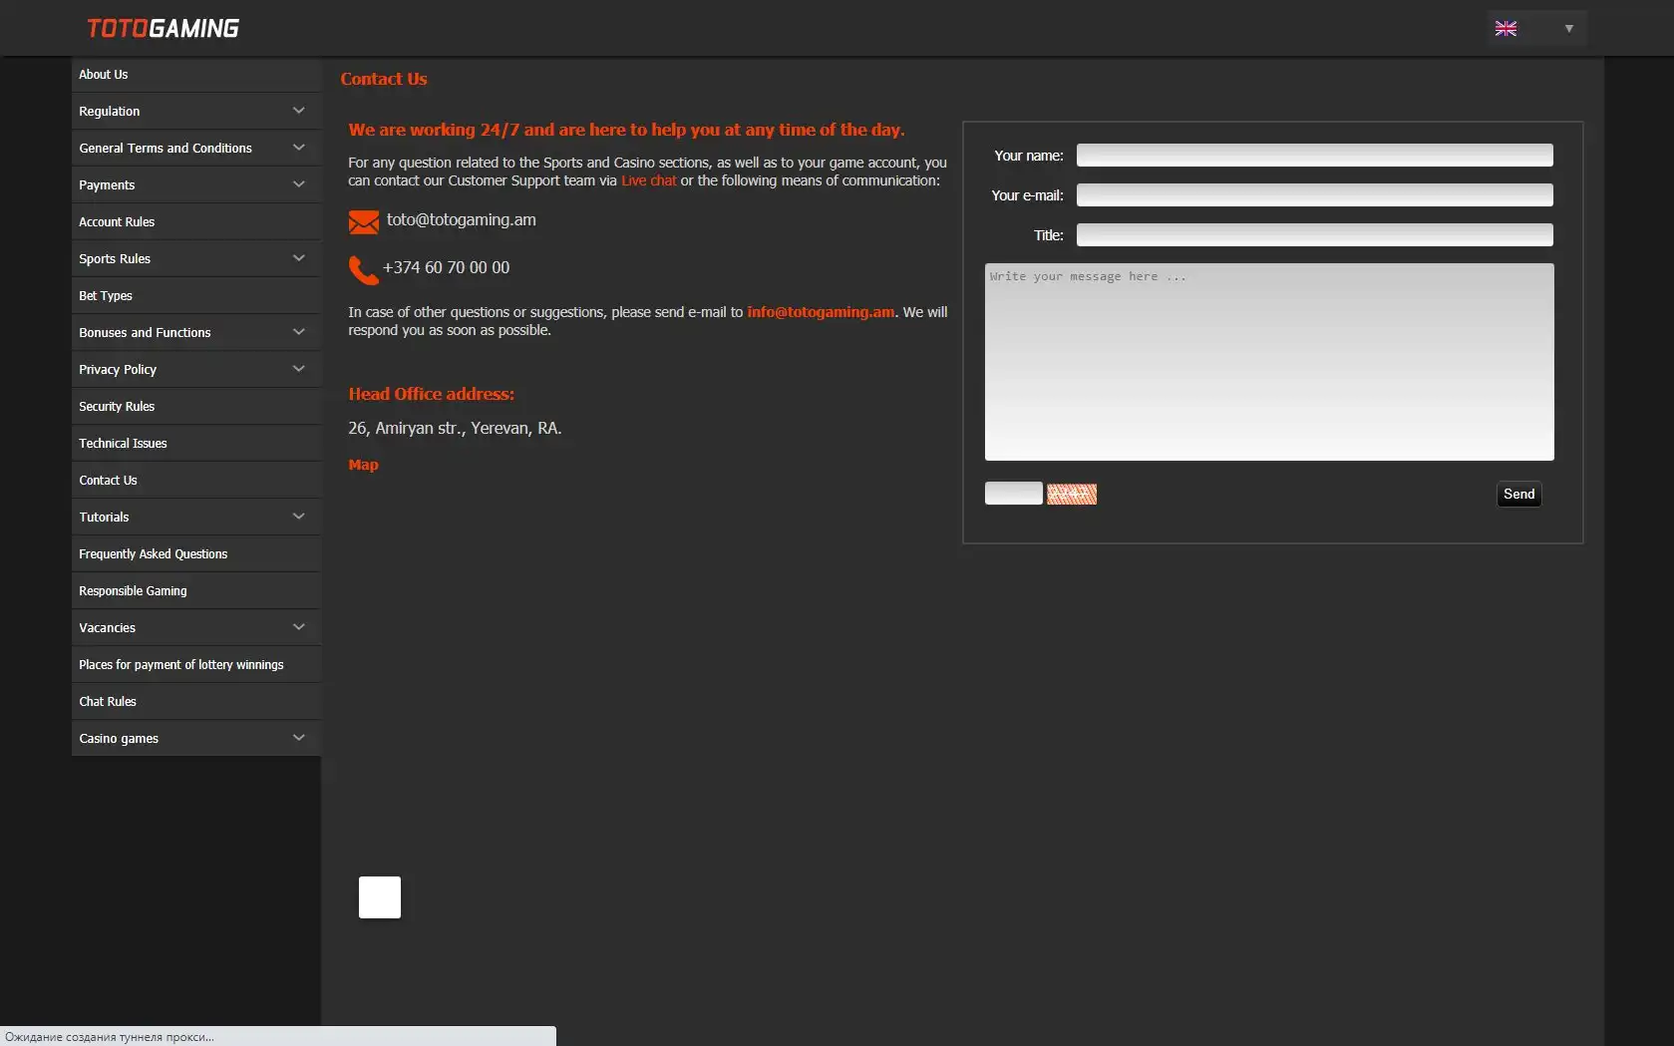Expand the Vacancies chevron

point(298,627)
